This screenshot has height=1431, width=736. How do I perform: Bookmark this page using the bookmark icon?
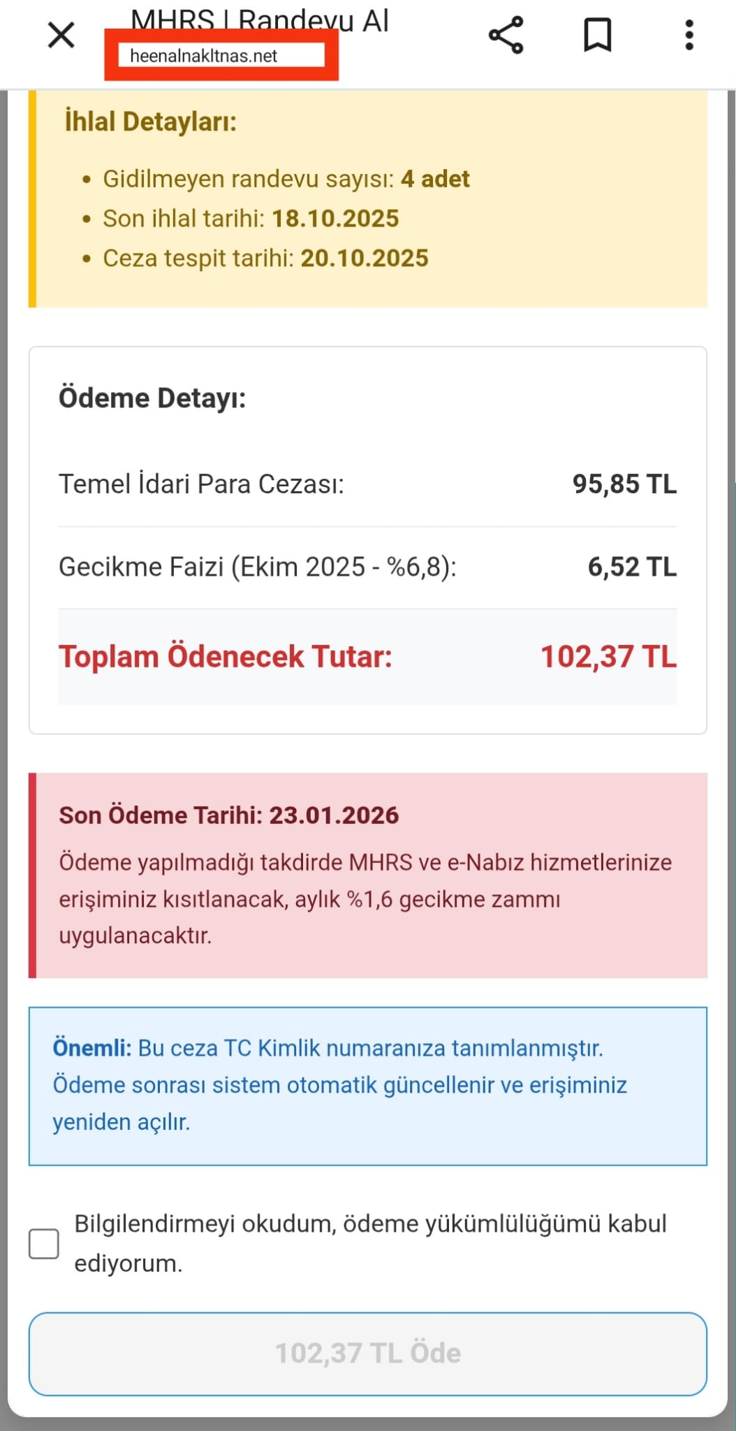[x=598, y=35]
